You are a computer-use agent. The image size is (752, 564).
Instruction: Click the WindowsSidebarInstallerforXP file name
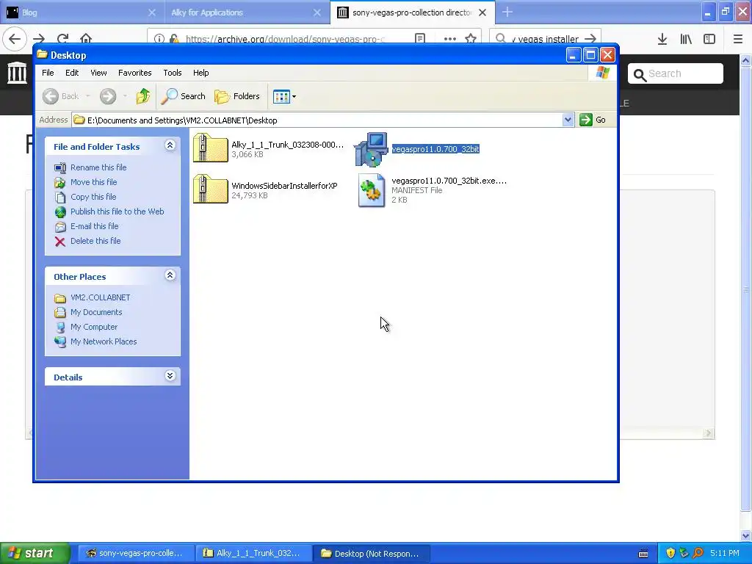284,186
